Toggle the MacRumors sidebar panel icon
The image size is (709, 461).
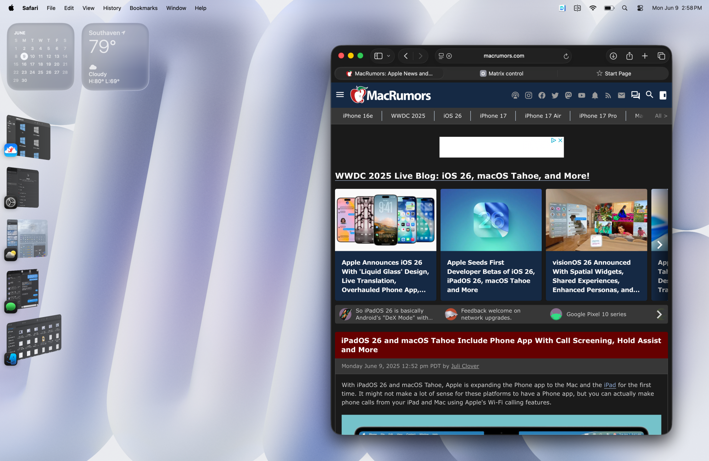click(663, 95)
